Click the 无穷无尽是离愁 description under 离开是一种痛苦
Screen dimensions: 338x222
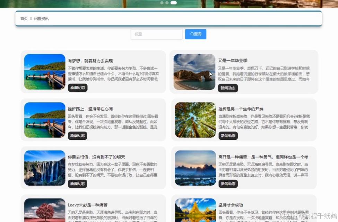(x=263, y=170)
